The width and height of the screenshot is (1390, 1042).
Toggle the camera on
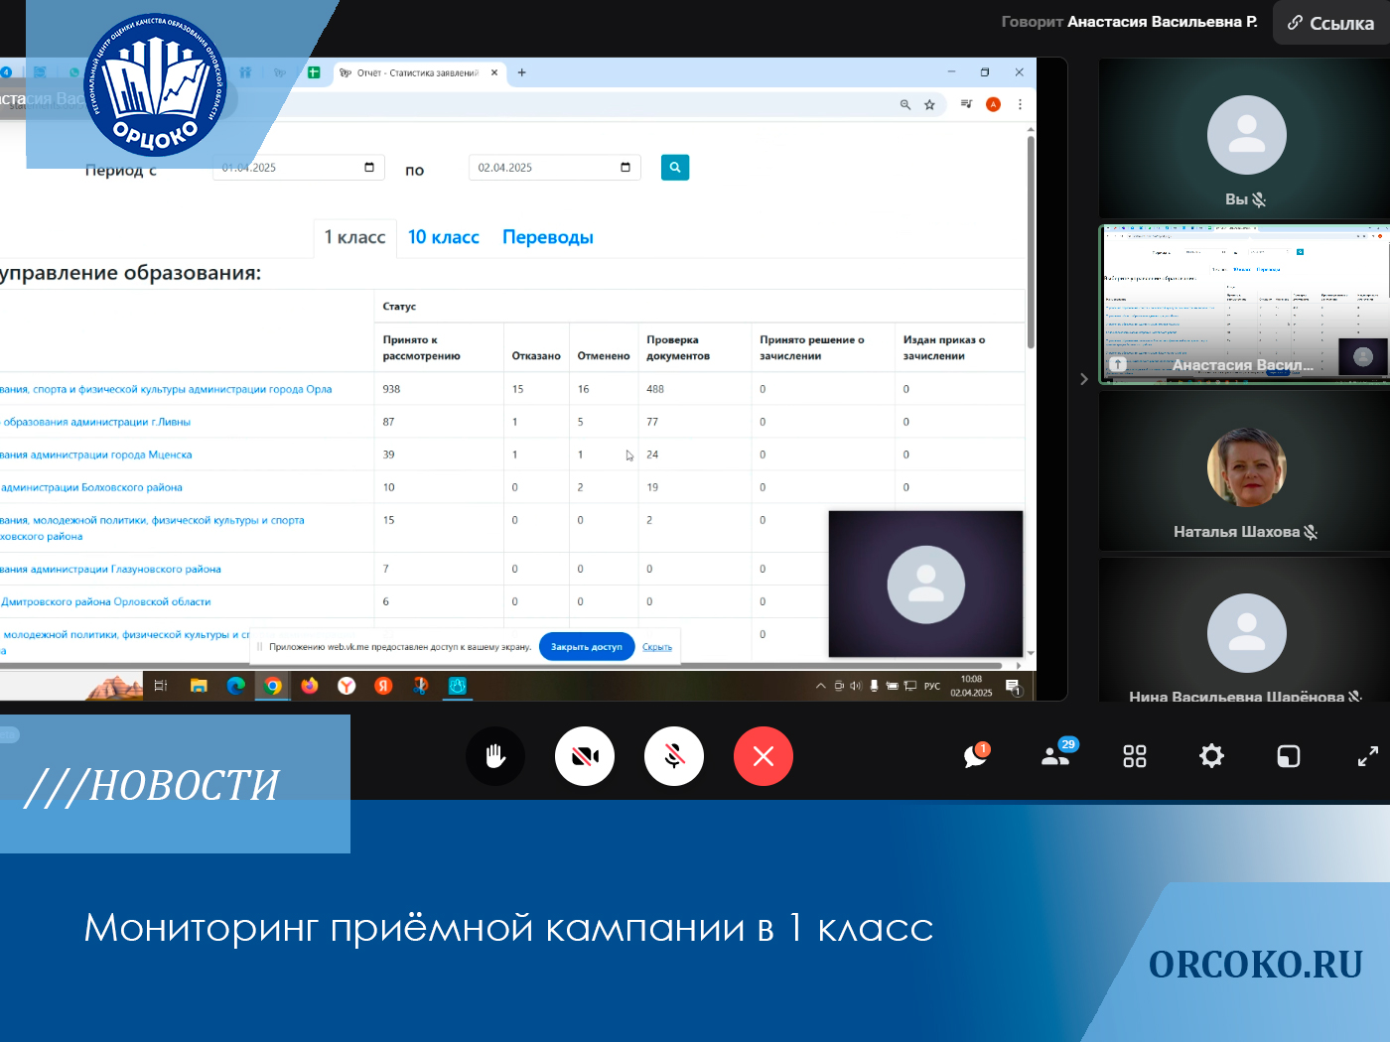point(585,756)
